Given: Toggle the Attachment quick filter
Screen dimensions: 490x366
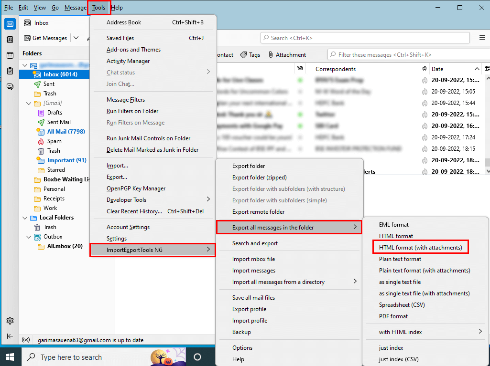Looking at the screenshot, I should click(287, 55).
